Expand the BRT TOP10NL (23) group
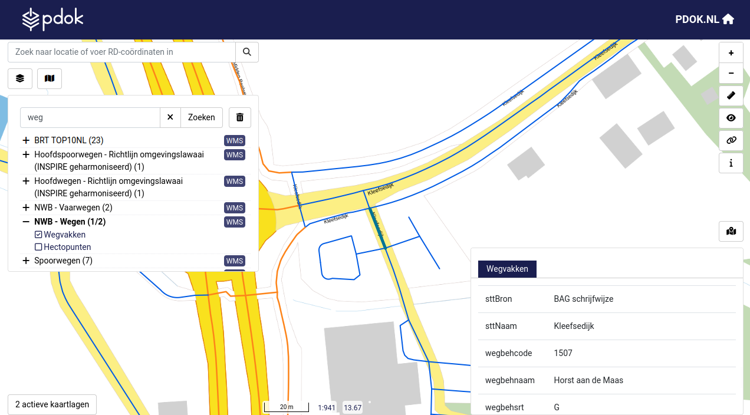This screenshot has height=415, width=750. pyautogui.click(x=26, y=140)
